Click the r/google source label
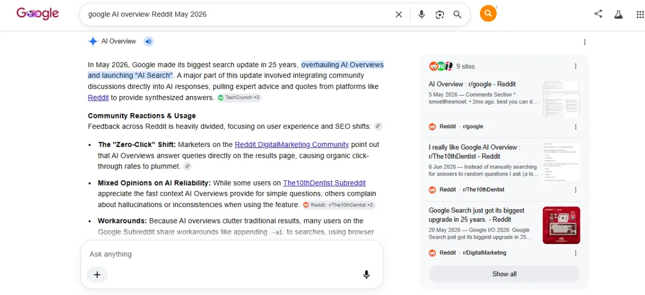645x295 pixels. 473,127
